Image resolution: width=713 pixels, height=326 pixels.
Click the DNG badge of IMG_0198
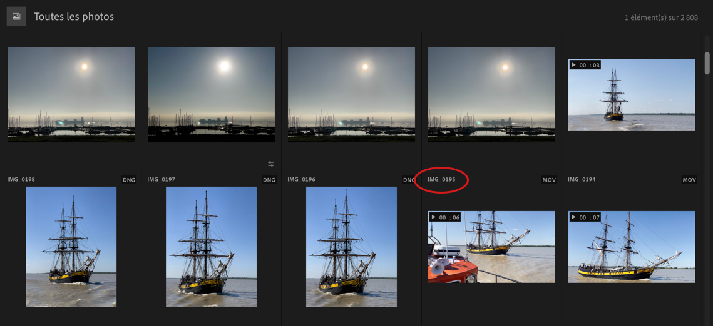tap(129, 180)
